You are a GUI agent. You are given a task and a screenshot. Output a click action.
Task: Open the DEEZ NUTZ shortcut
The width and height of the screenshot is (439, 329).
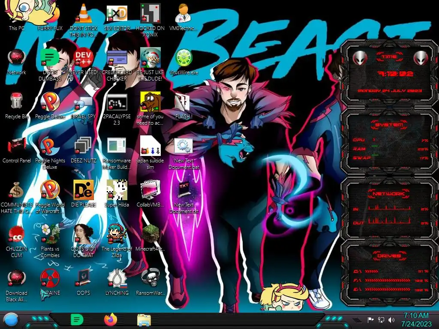click(x=84, y=150)
